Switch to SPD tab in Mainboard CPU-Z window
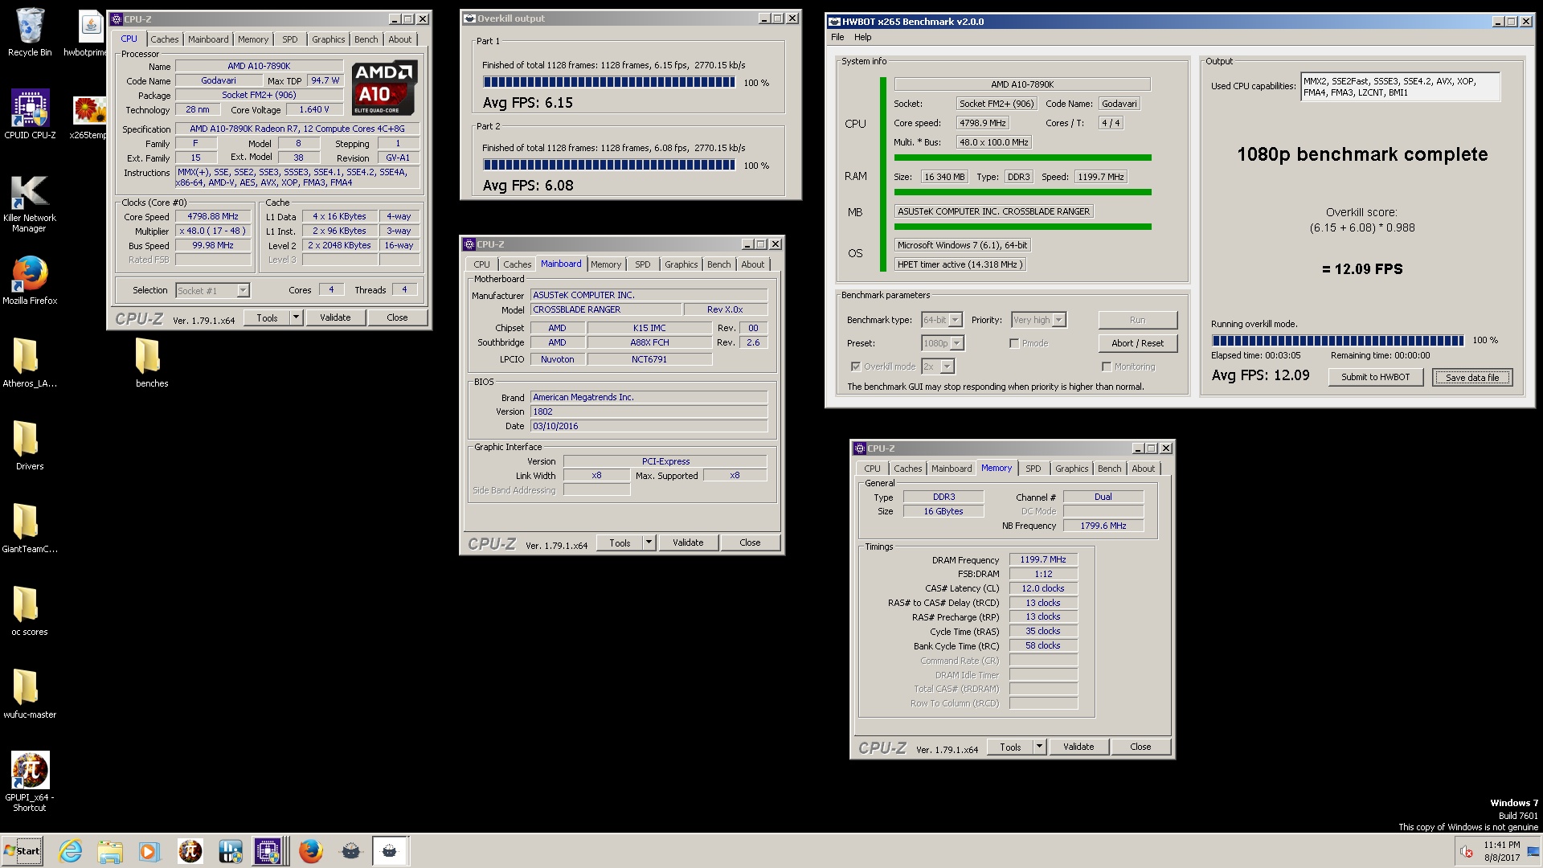 [643, 264]
